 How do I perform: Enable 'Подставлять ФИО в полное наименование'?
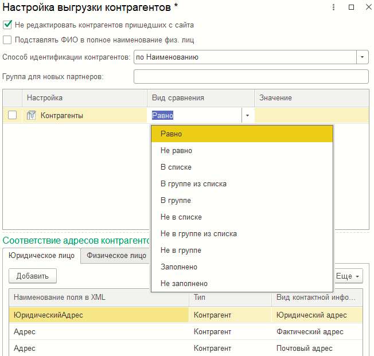7,40
